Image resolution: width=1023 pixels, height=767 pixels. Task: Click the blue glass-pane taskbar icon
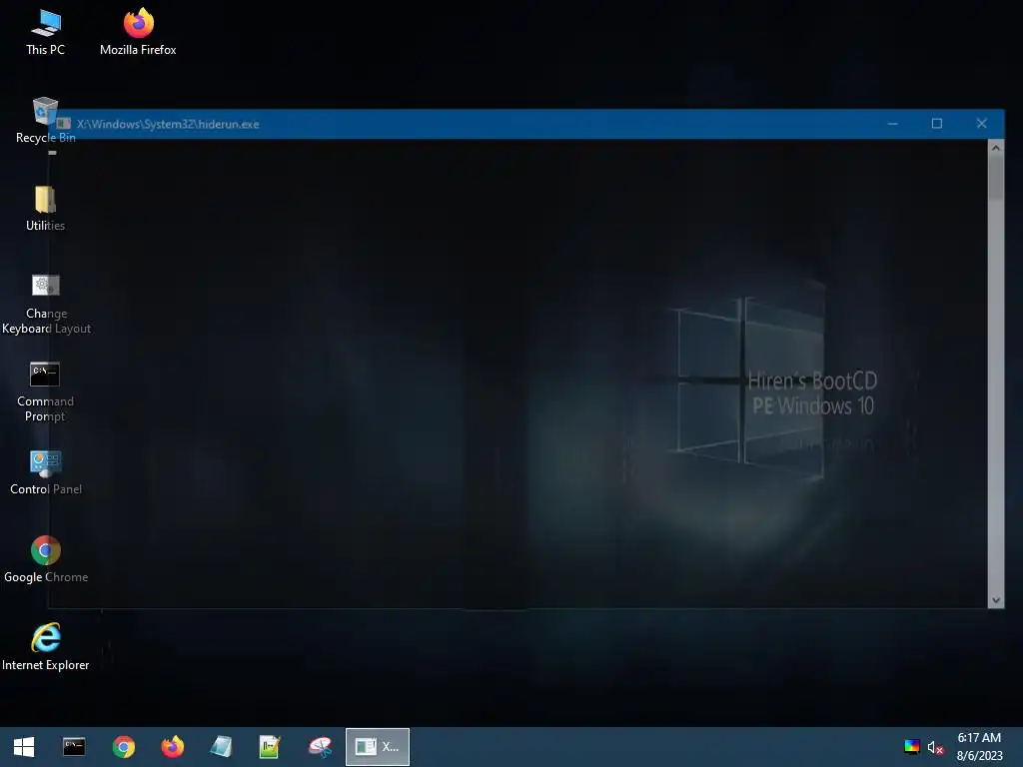[x=221, y=747]
